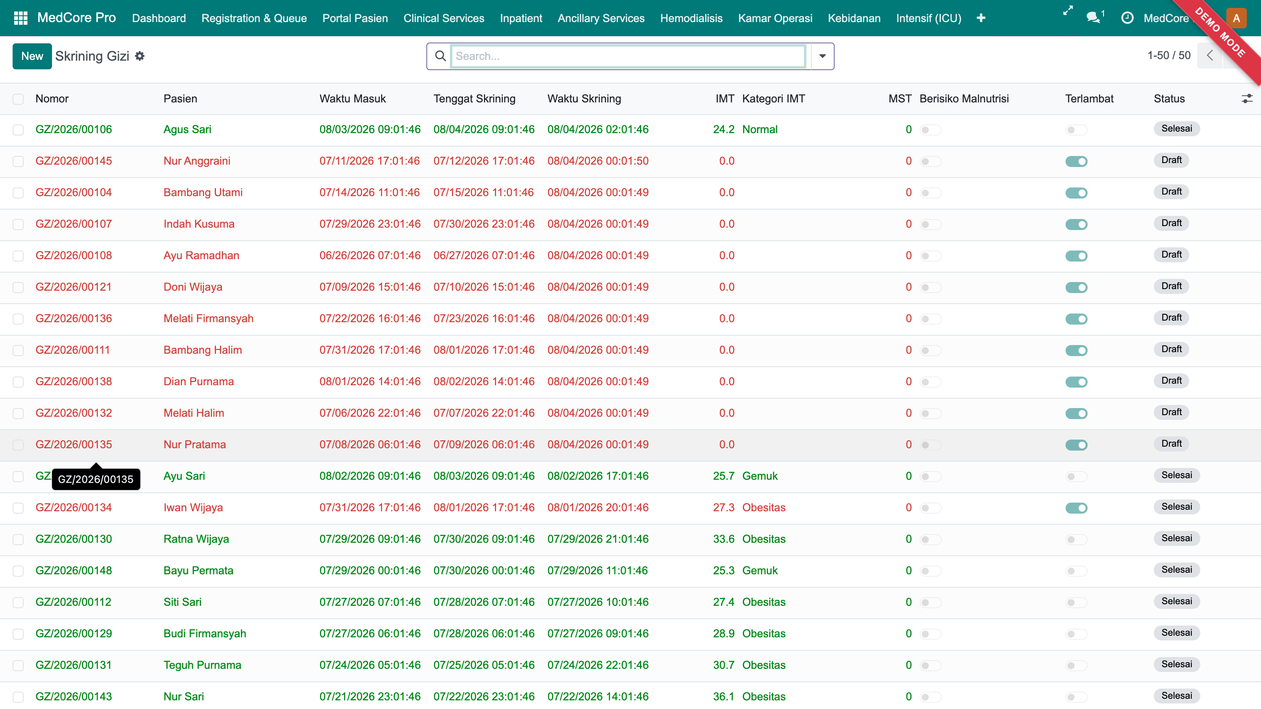Open the Intensif (ICU) menu
1261x709 pixels.
tap(929, 18)
